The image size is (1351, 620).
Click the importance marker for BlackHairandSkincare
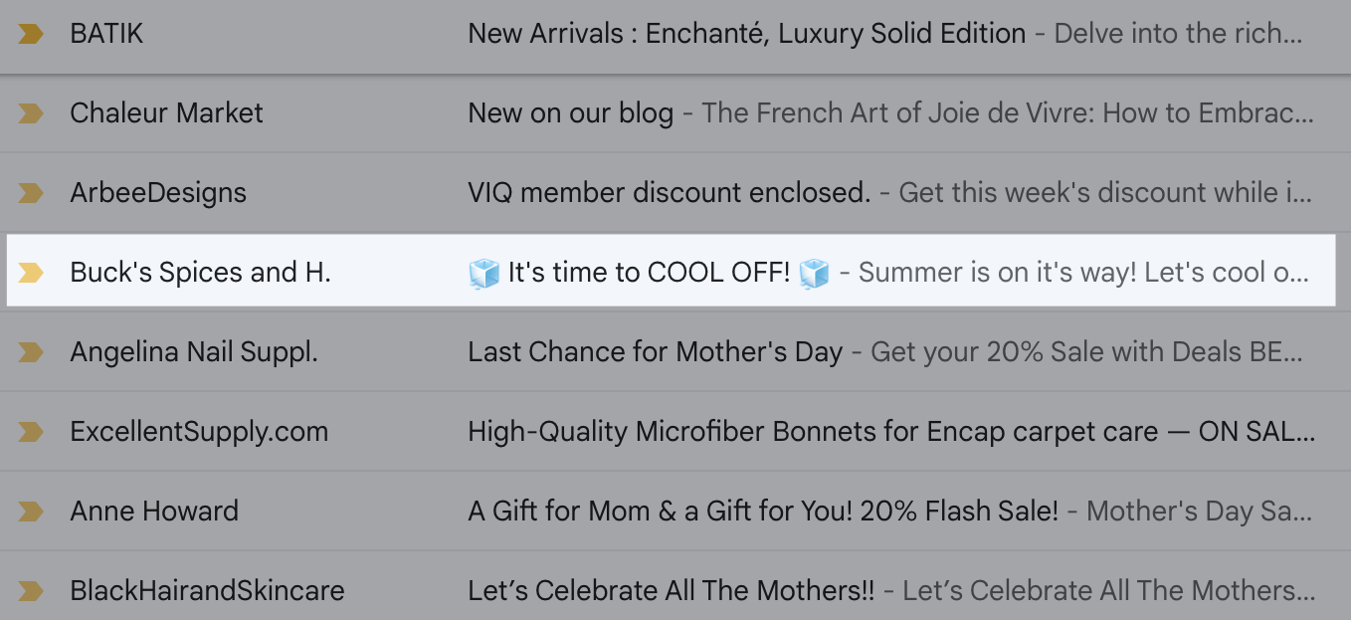pos(32,590)
